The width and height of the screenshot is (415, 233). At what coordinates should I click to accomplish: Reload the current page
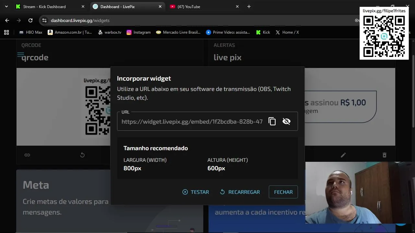tap(30, 20)
